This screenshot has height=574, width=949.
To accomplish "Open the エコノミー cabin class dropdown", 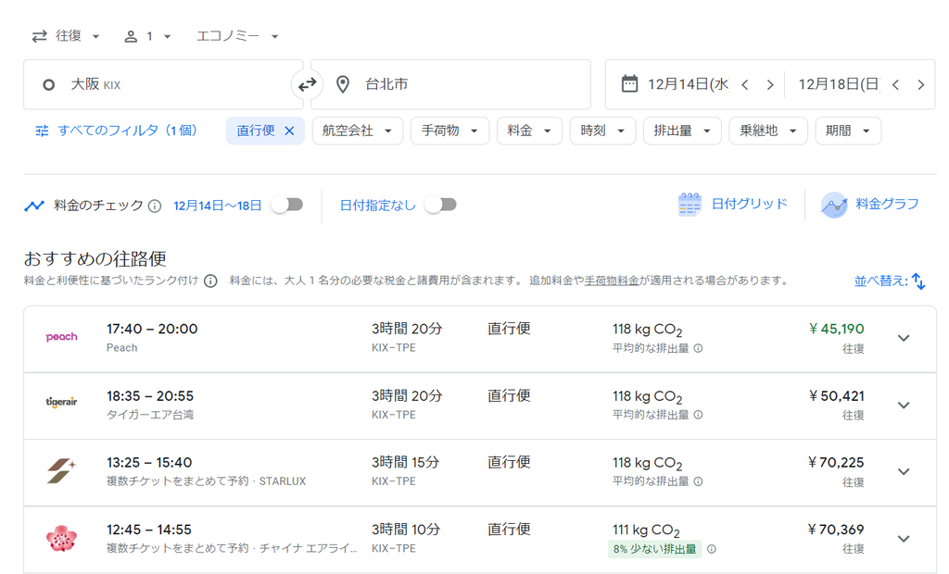I will [237, 36].
